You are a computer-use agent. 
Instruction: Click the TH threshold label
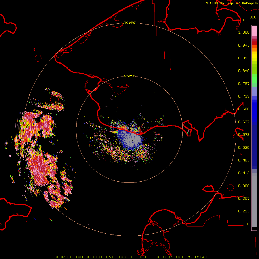click(x=247, y=224)
